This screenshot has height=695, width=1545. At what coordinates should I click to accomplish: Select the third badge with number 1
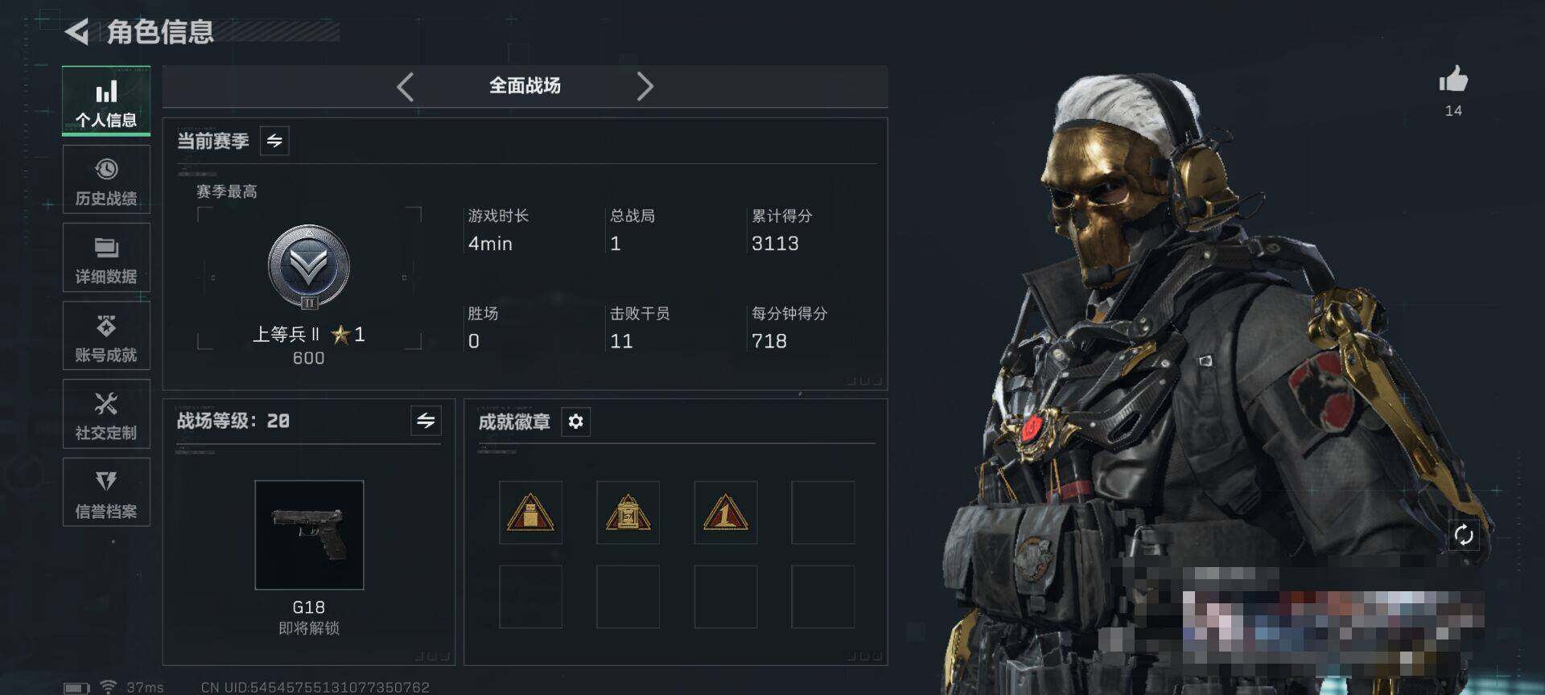coord(726,512)
